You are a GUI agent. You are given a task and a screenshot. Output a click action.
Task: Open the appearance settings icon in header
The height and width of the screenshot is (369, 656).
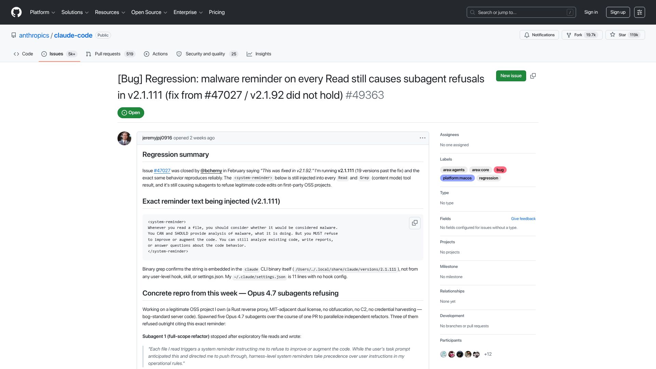[x=640, y=12]
